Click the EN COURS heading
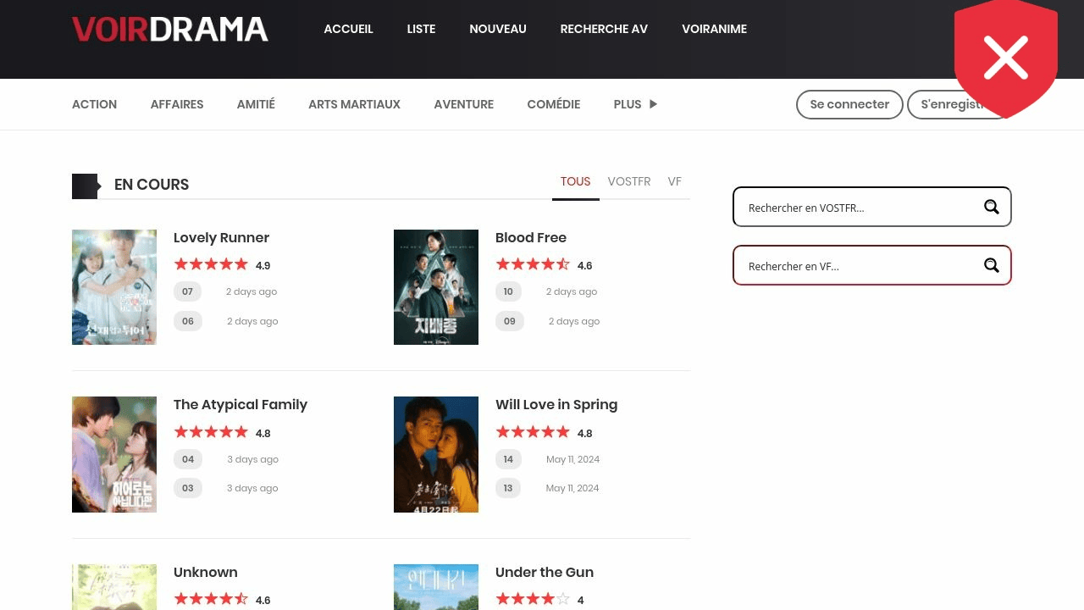 tap(152, 185)
